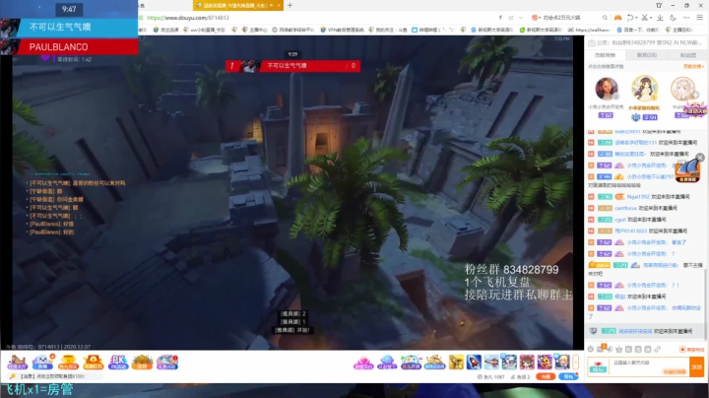Open the airplane activity icon with red badge
This screenshot has width=709, height=398.
point(166,362)
